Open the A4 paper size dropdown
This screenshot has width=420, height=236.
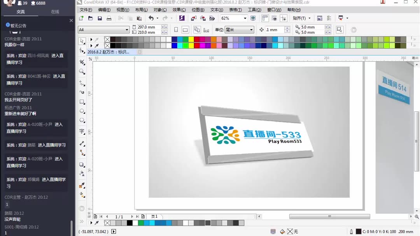[x=127, y=29]
